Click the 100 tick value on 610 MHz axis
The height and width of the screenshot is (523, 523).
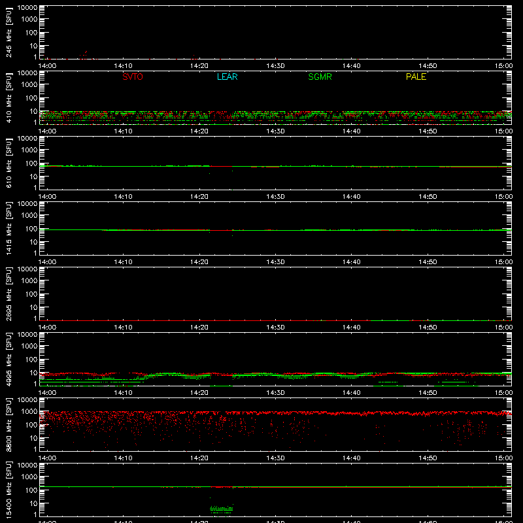[31, 163]
